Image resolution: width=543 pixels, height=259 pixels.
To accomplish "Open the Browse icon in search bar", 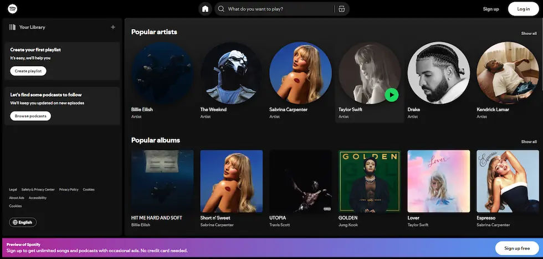I will pyautogui.click(x=342, y=9).
